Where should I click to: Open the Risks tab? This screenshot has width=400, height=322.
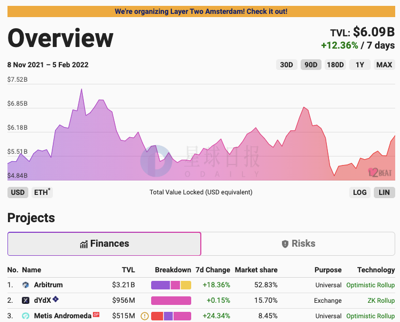pos(298,244)
